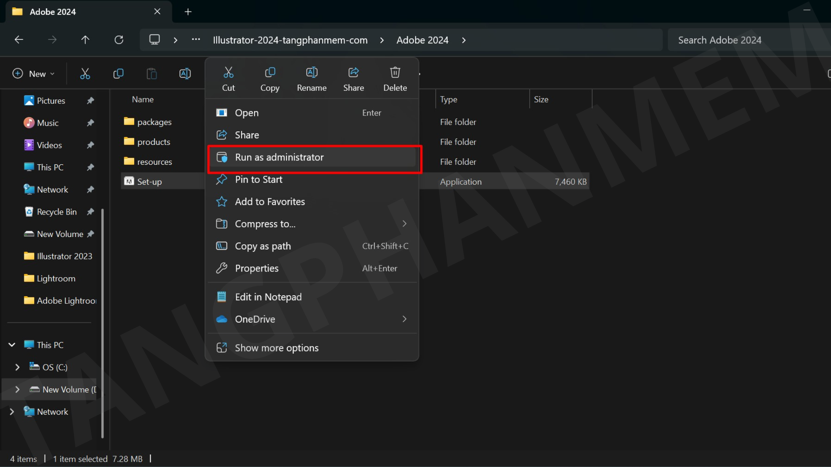Open Properties from context menu
The height and width of the screenshot is (467, 831).
point(312,269)
